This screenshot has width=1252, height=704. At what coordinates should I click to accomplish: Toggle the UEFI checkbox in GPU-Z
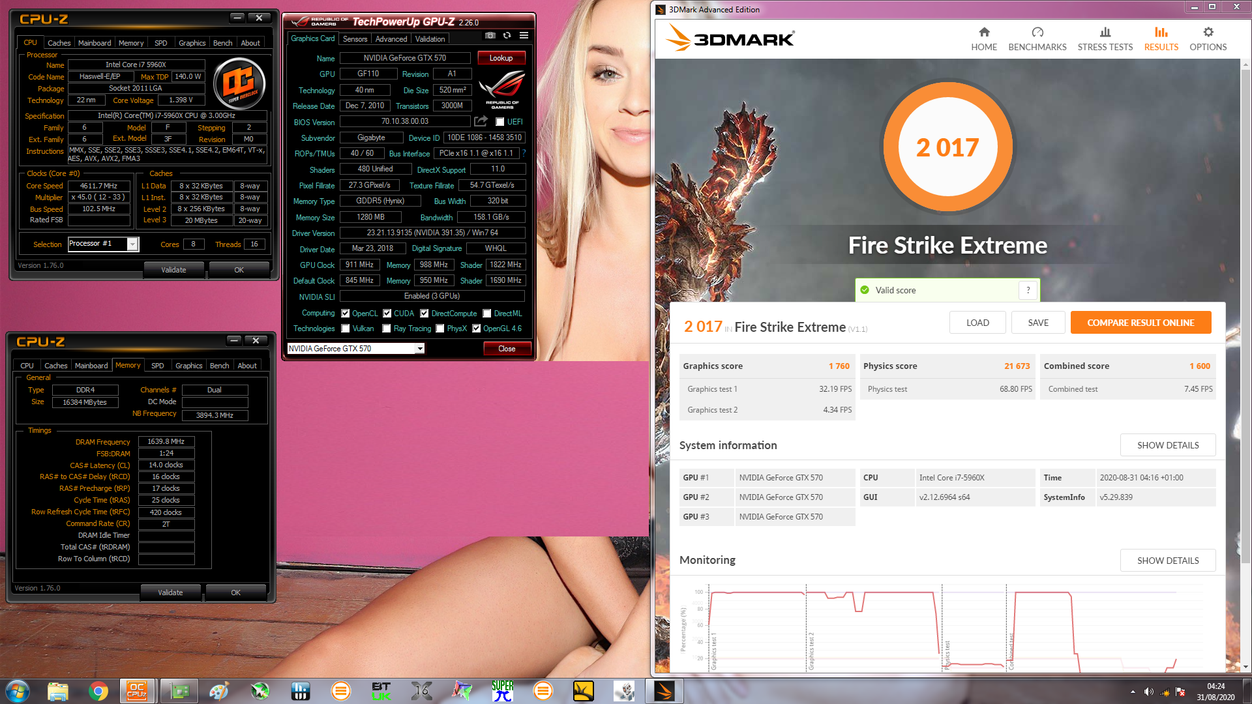pyautogui.click(x=499, y=122)
